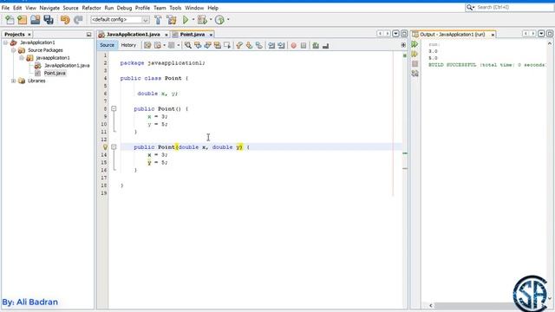Maximize the editor window with the square button
Viewport: 555px width, 312px height.
[404, 34]
